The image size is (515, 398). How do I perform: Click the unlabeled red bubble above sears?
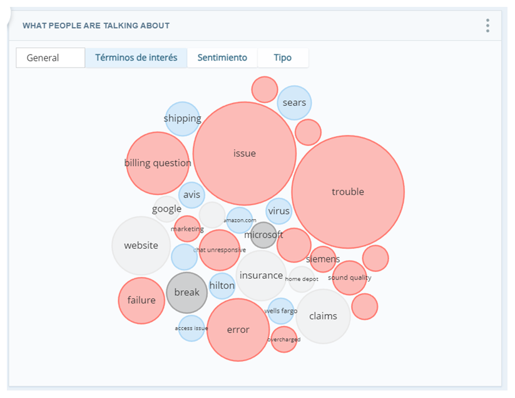pos(265,90)
